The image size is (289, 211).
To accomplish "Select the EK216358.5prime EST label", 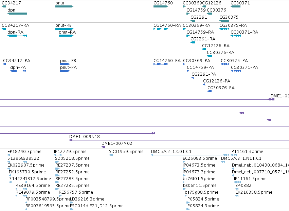I will pos(254,192).
